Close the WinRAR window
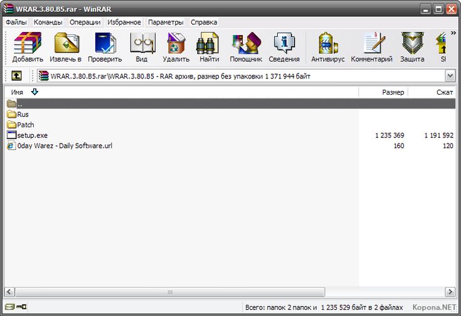 tap(452, 9)
